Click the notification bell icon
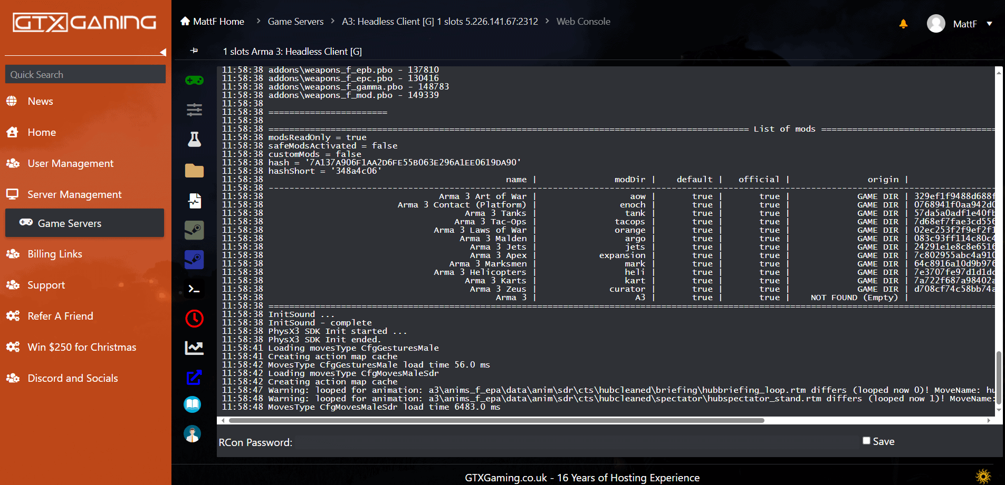Screen dimensions: 1005x485 coord(903,24)
